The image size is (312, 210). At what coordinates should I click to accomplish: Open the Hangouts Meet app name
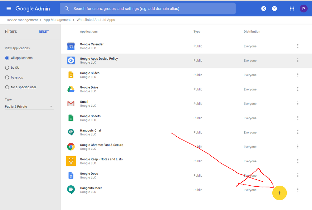(x=91, y=188)
